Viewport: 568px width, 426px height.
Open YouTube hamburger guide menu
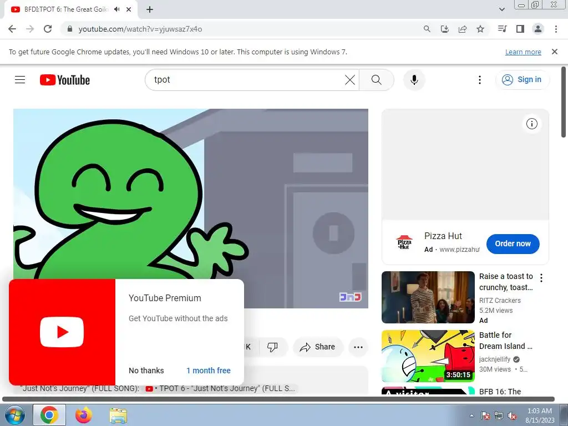[20, 80]
